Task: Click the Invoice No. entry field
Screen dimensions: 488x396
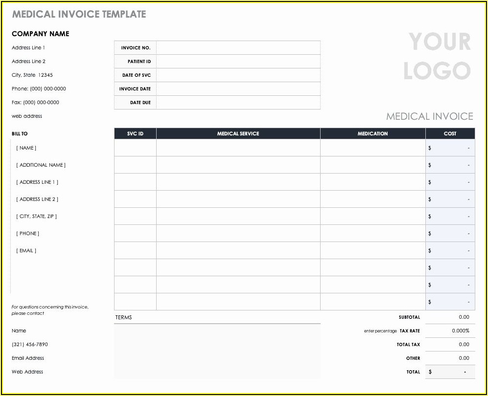Action: [x=238, y=48]
